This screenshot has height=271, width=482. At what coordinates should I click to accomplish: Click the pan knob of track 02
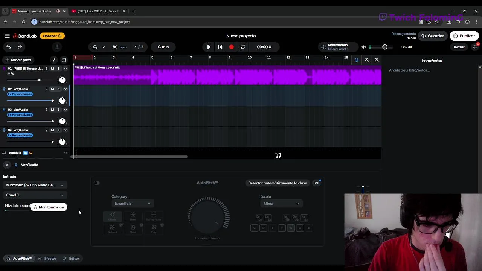62,100
